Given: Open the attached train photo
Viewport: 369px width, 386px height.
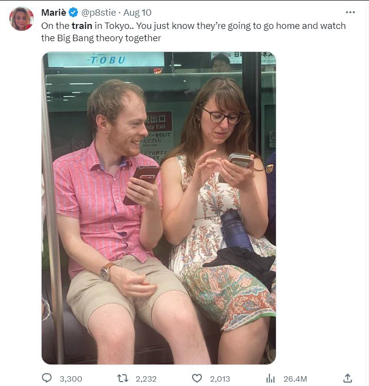Looking at the screenshot, I should point(159,208).
